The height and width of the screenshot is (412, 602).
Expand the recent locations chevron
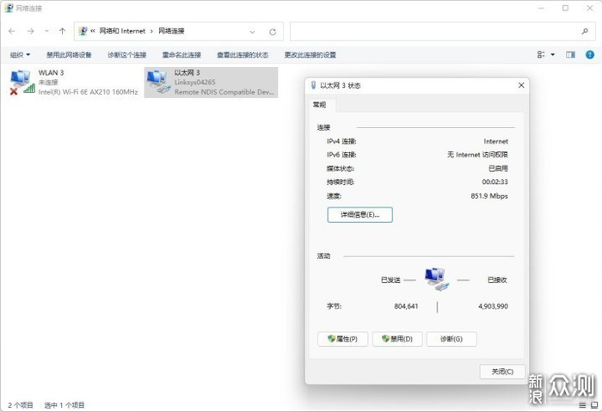tap(46, 31)
